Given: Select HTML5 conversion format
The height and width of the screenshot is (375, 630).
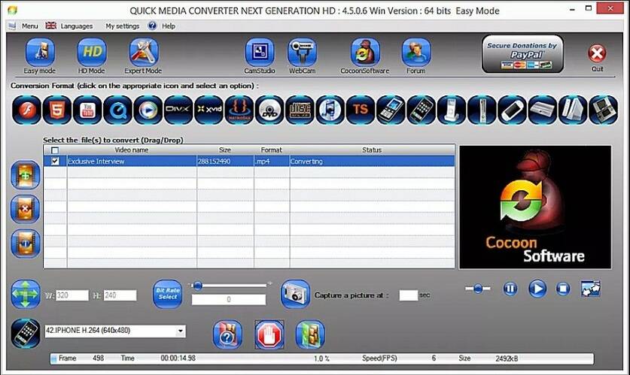Looking at the screenshot, I should tap(56, 110).
